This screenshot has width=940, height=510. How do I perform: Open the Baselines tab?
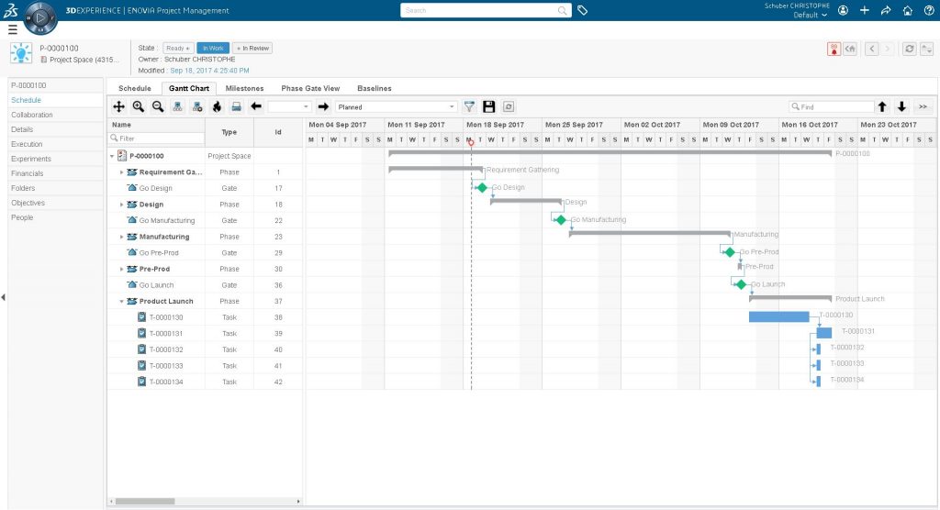pyautogui.click(x=375, y=88)
